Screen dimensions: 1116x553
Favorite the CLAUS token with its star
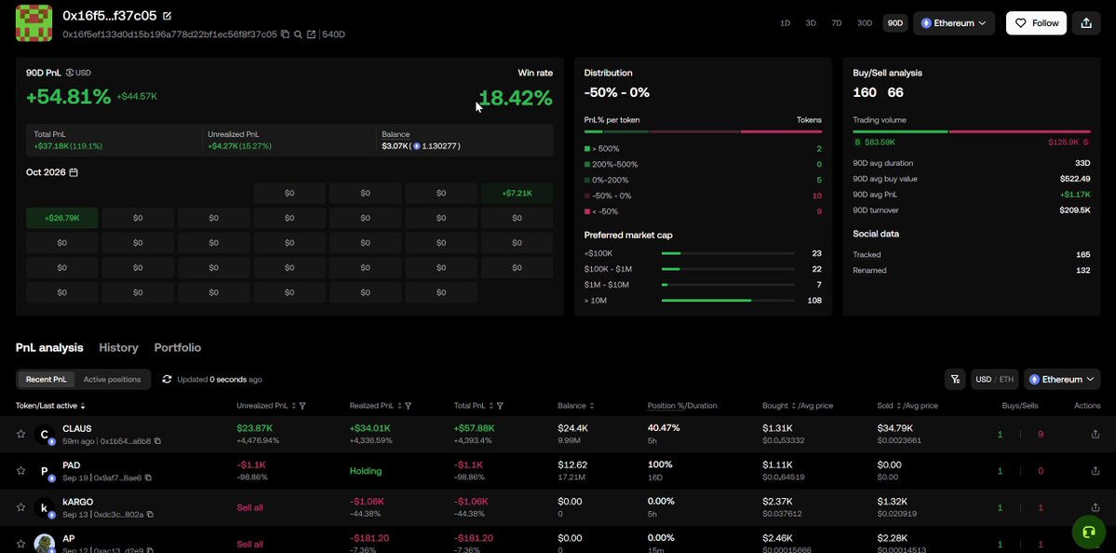tap(21, 434)
